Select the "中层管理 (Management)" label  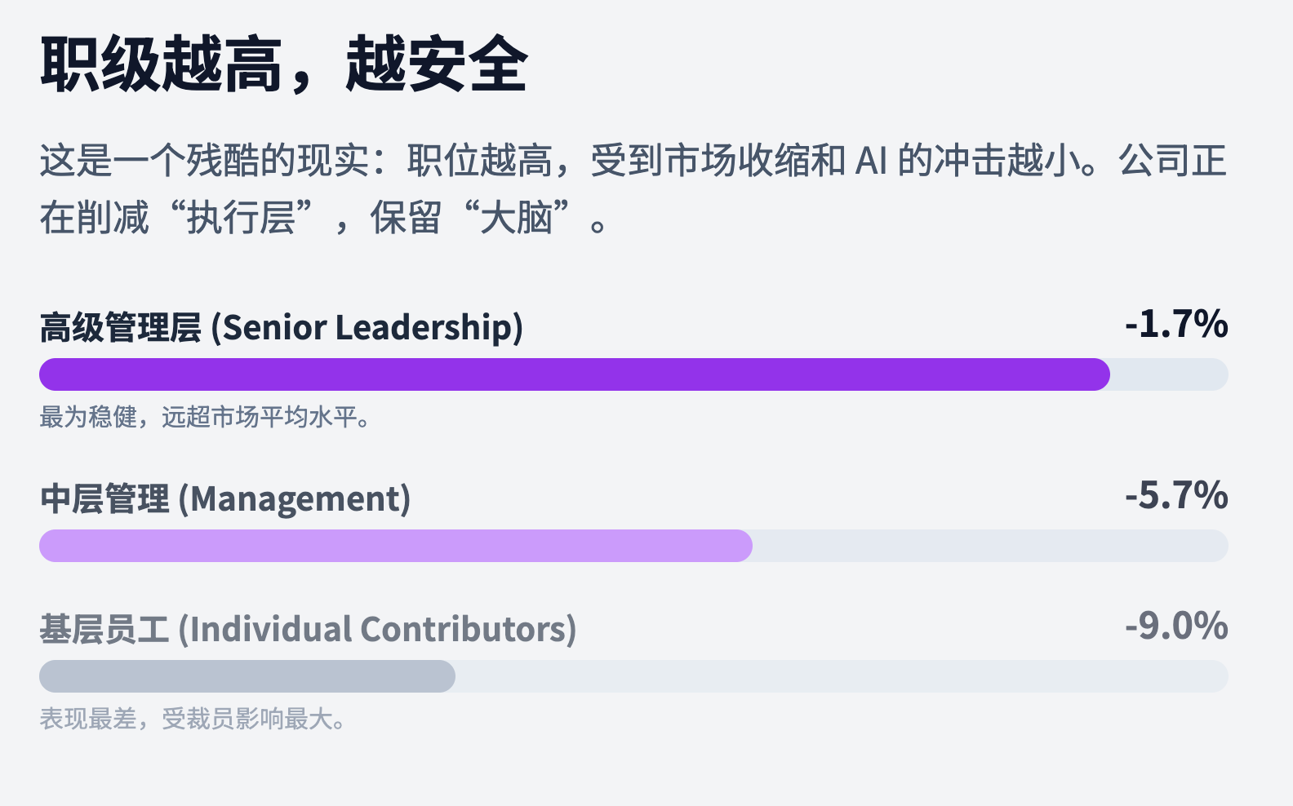pos(225,499)
